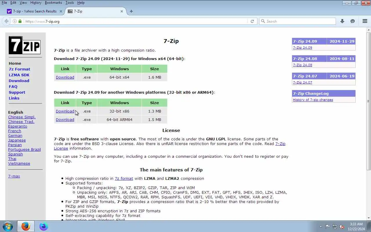The image size is (371, 232).
Task: Open a new tab with the plus button
Action: (x=131, y=11)
